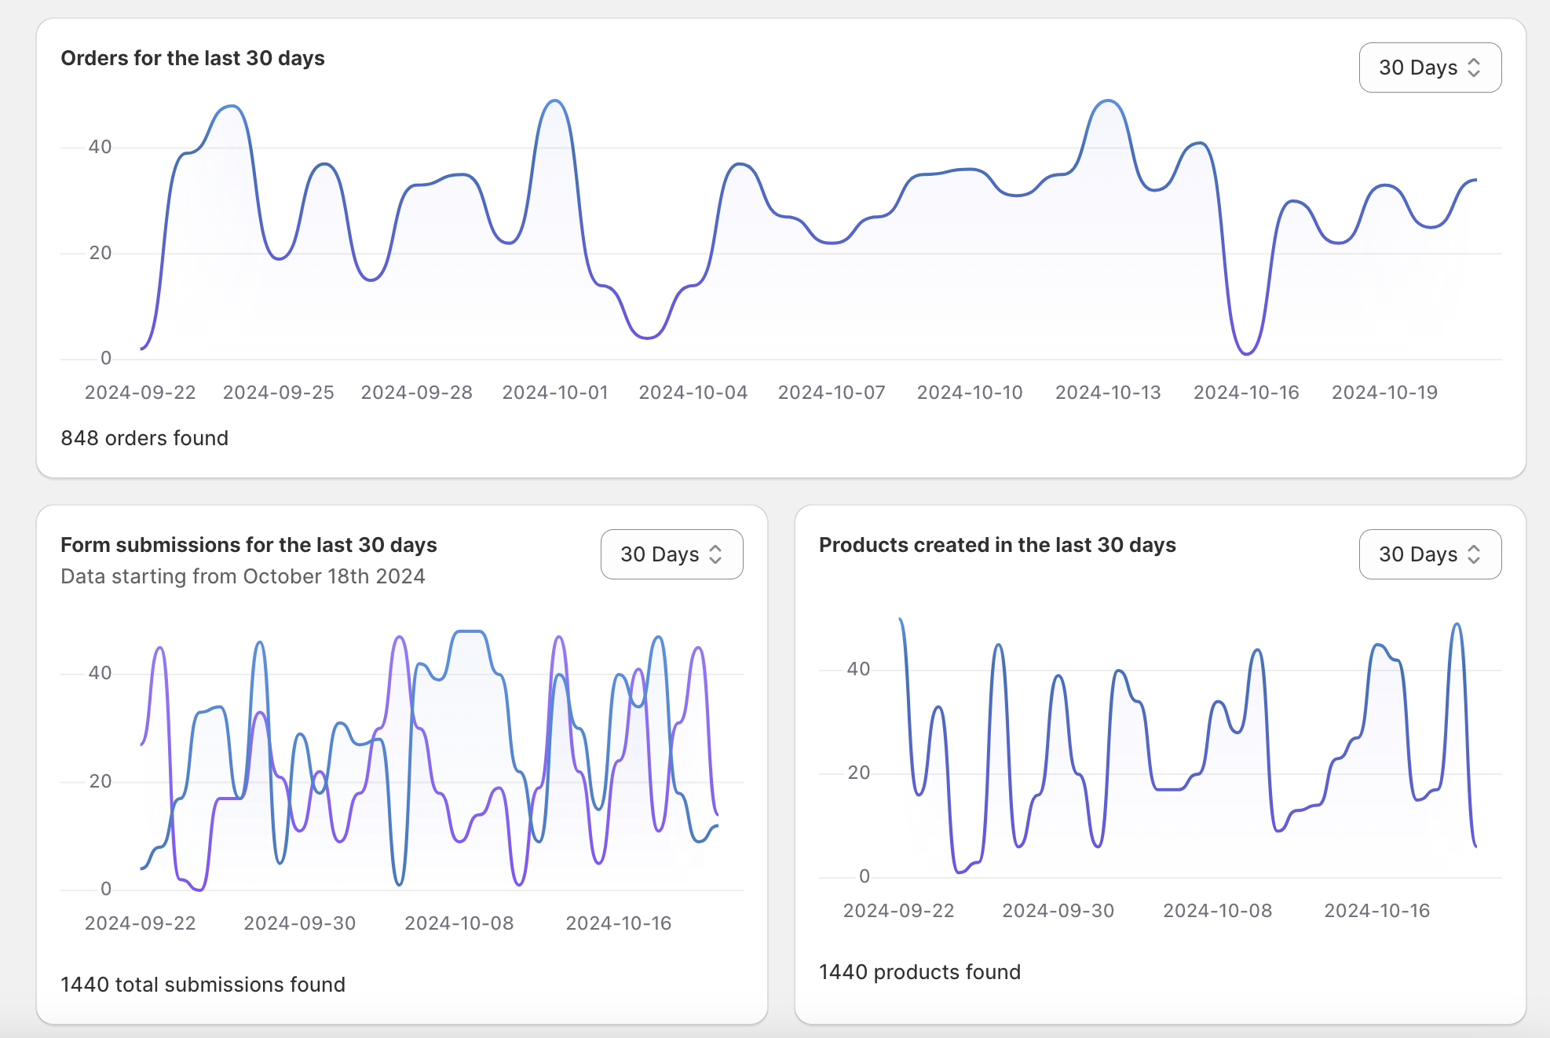Click chevron icon in Products created selector
Viewport: 1550px width, 1038px height.
pos(1474,554)
